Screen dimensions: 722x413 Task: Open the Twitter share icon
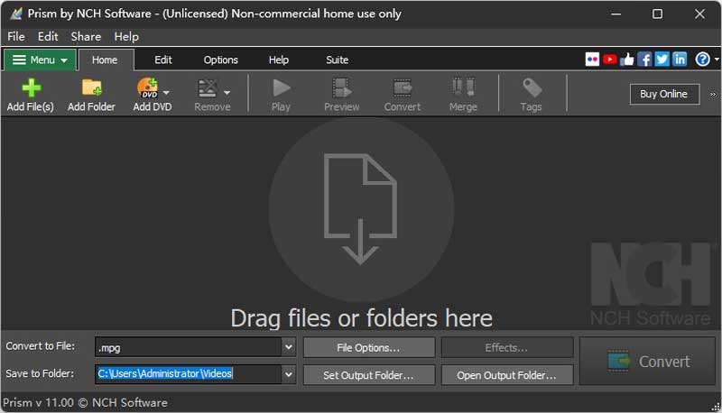click(662, 60)
